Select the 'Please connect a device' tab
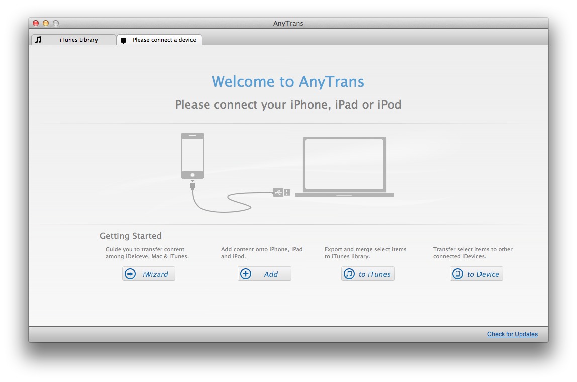The image size is (577, 382). 164,40
